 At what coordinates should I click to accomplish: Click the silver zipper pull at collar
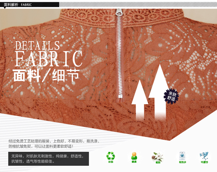pos(119,12)
